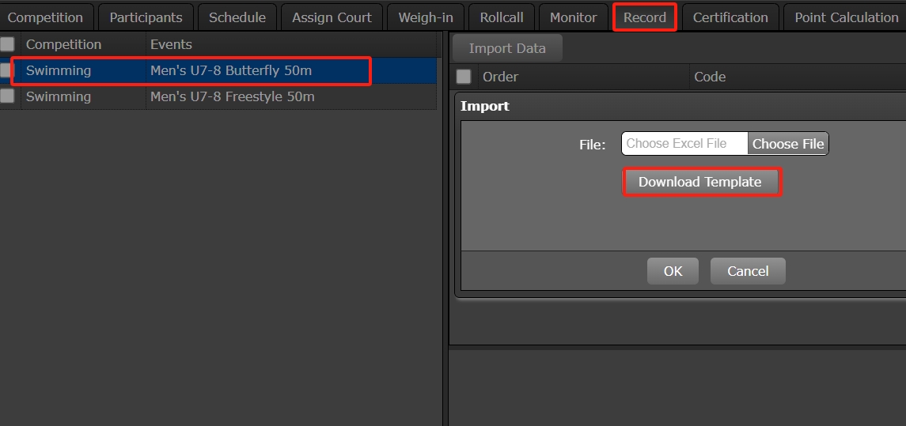This screenshot has height=426, width=906.
Task: Open the Monitor tab
Action: point(573,17)
